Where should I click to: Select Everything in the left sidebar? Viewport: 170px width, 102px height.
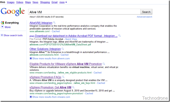[12, 23]
